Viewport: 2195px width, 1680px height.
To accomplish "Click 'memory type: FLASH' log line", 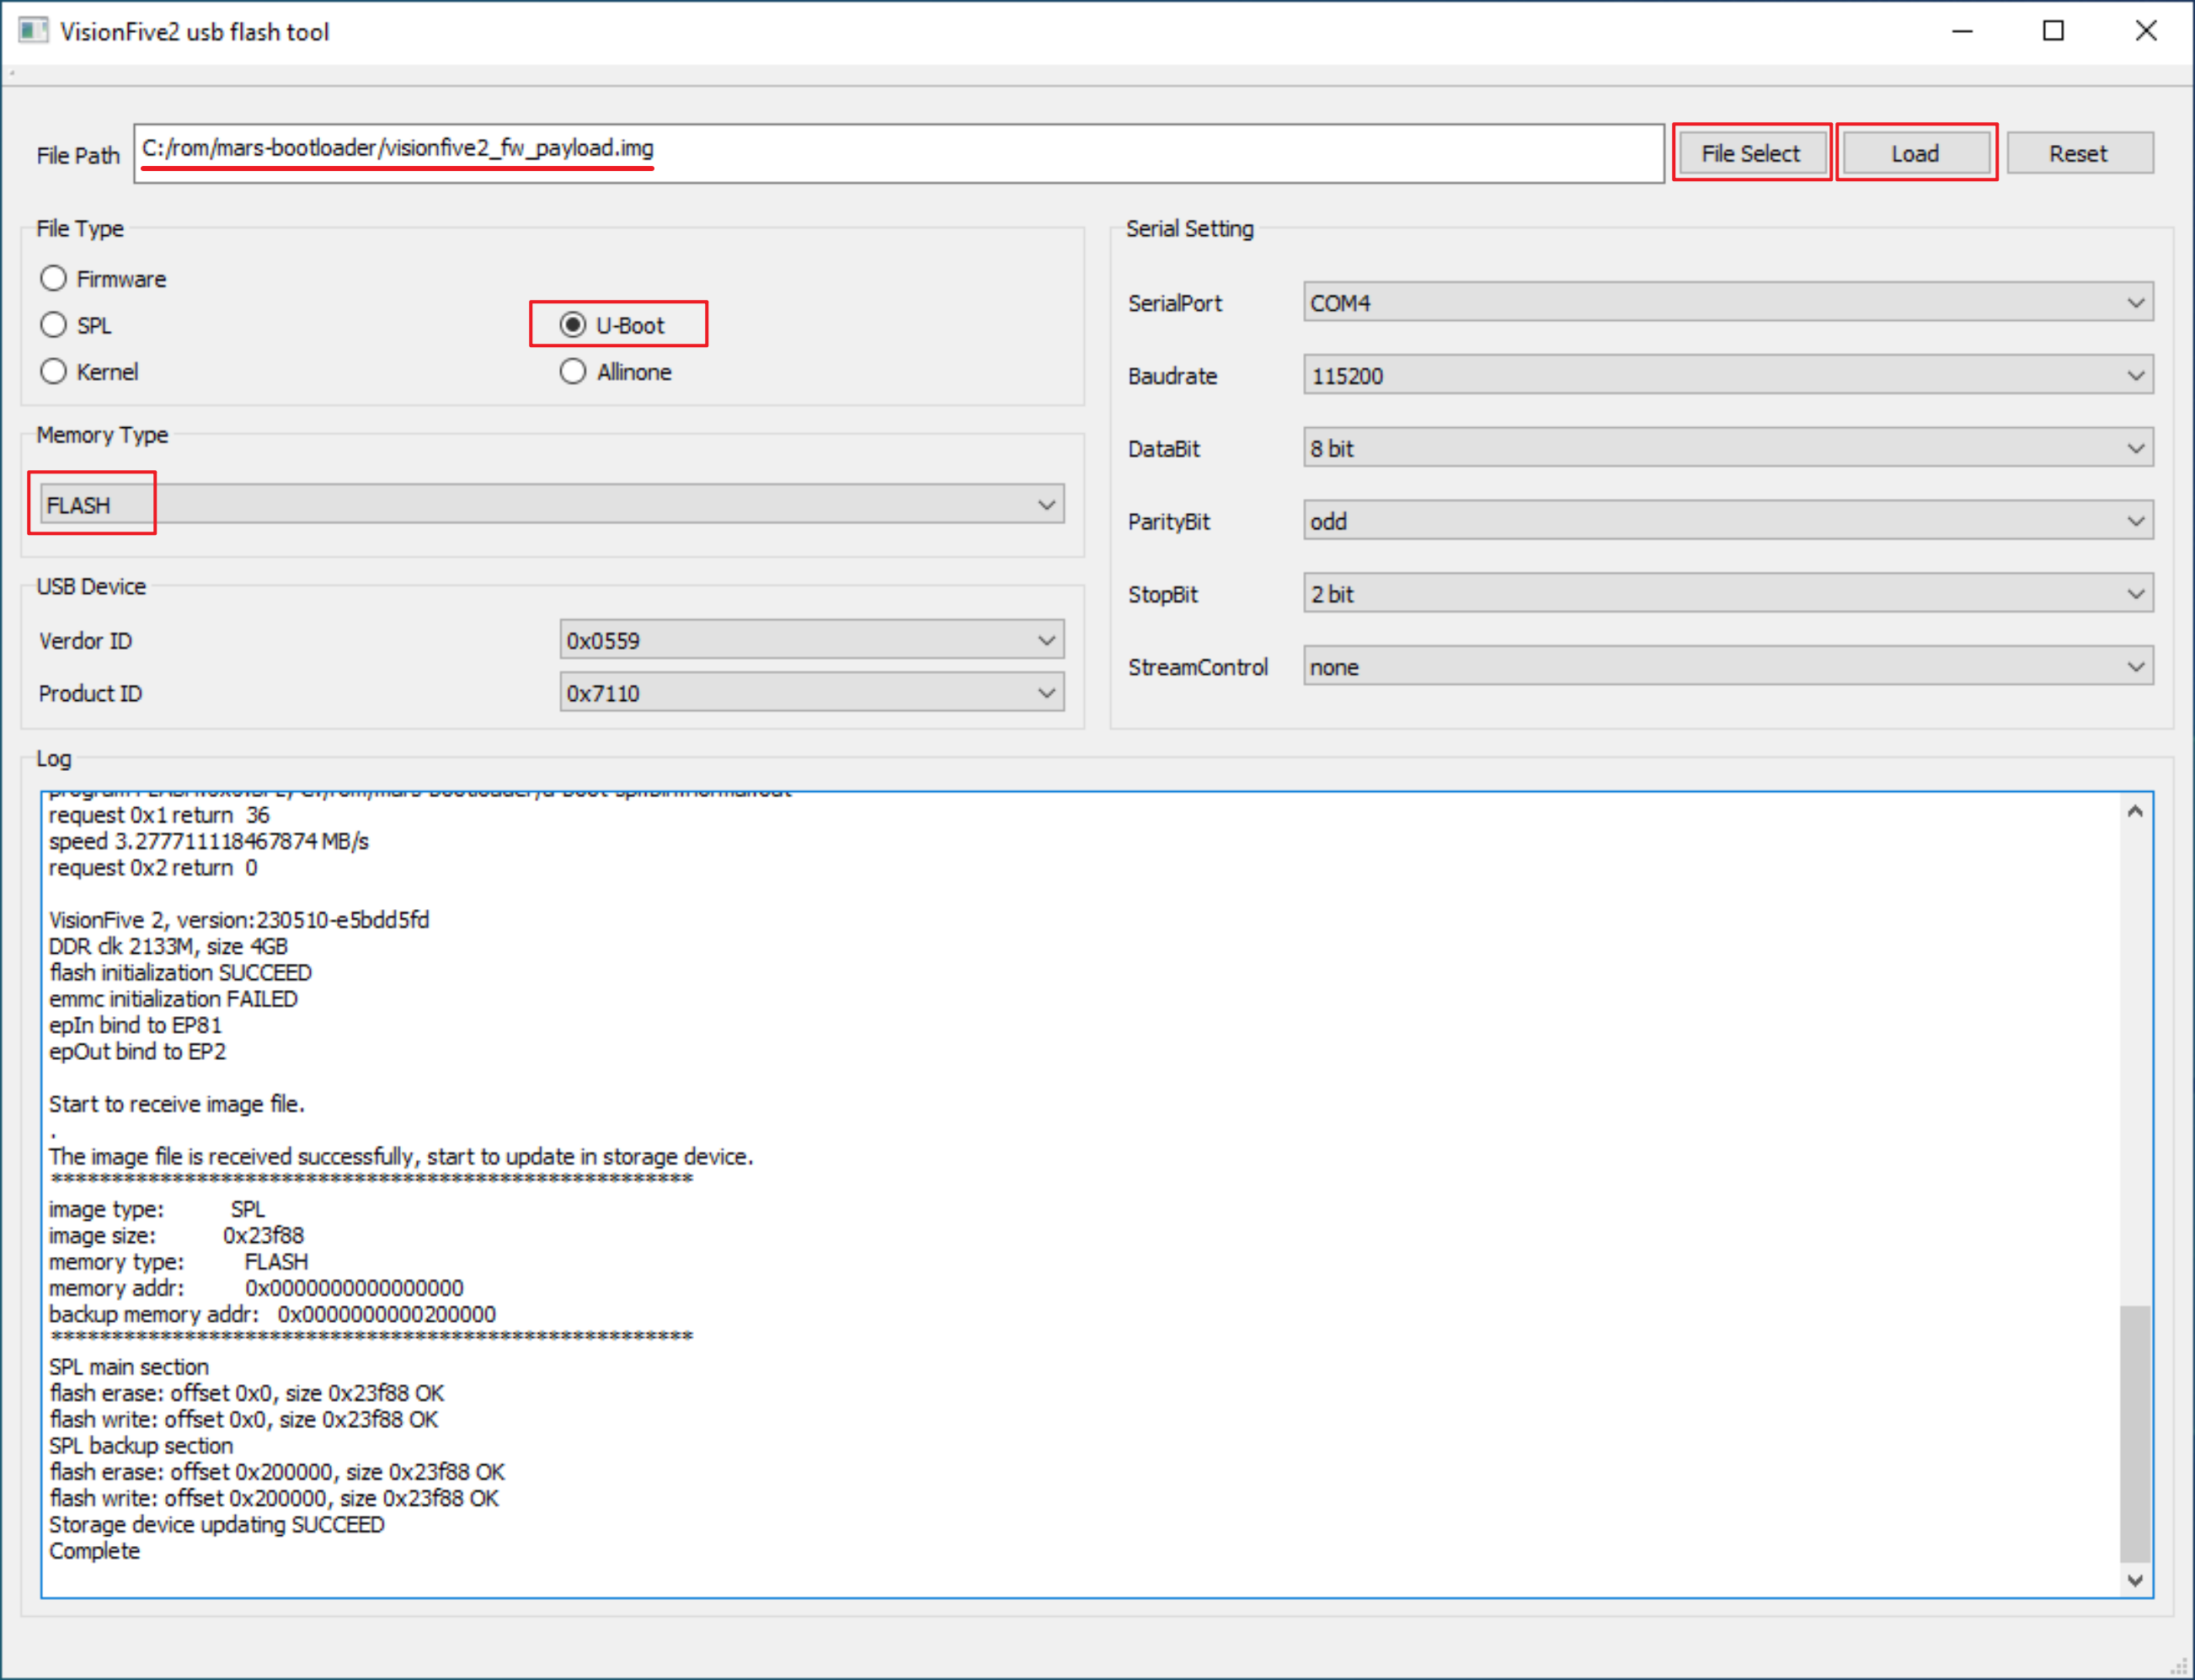I will (x=179, y=1262).
